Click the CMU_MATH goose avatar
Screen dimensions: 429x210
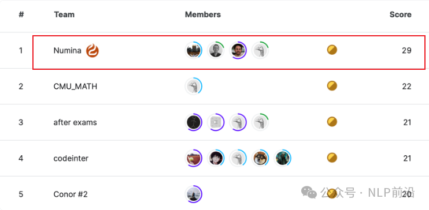[194, 86]
